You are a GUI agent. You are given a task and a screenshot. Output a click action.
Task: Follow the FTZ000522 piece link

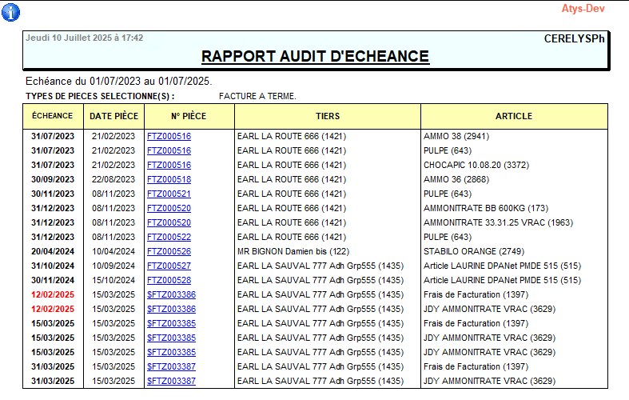click(x=169, y=237)
